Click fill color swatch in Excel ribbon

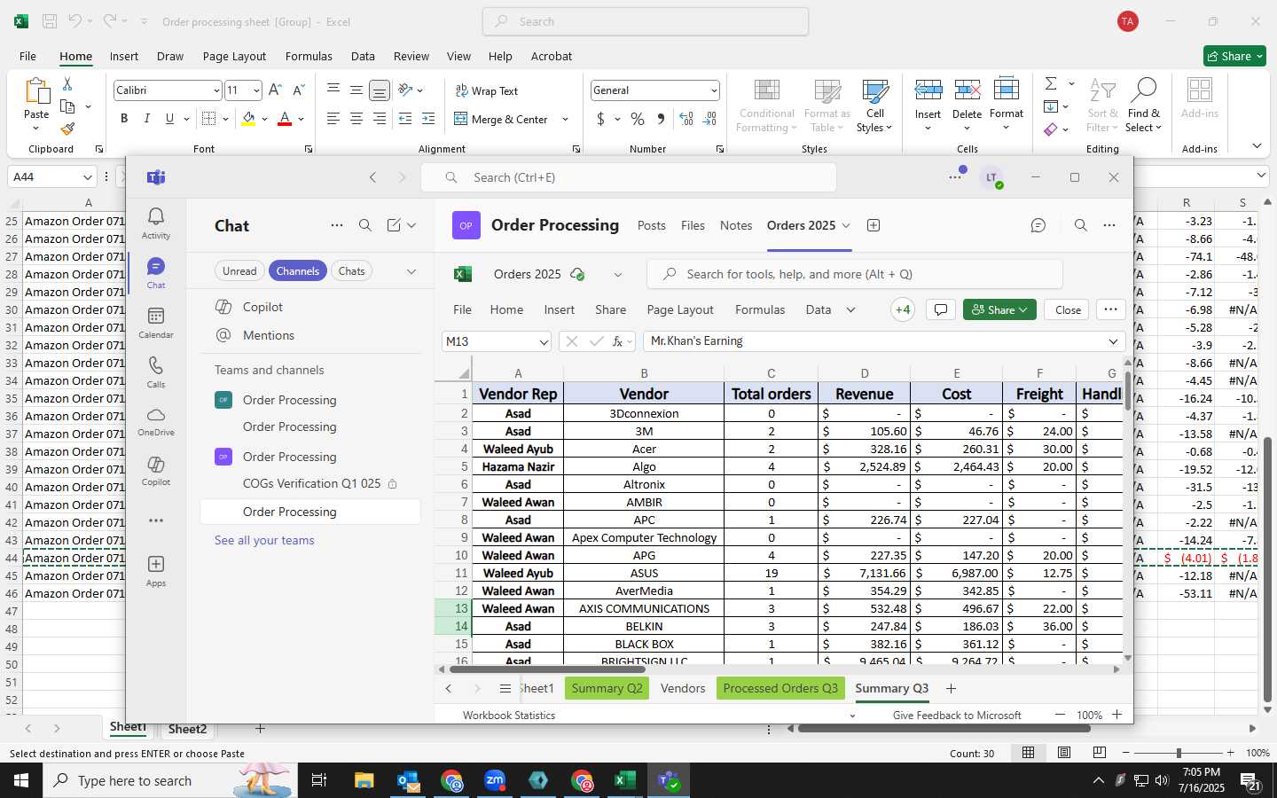point(248,119)
